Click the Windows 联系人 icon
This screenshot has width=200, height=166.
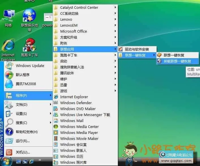click(56, 150)
